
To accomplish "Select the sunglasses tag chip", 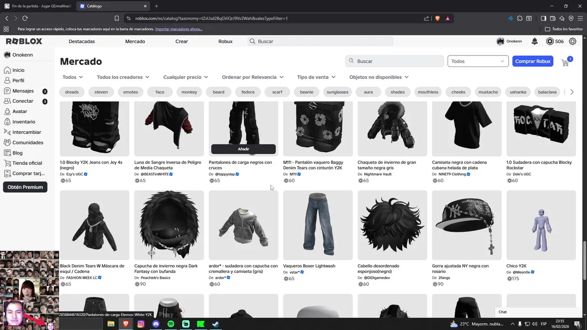I will (338, 92).
